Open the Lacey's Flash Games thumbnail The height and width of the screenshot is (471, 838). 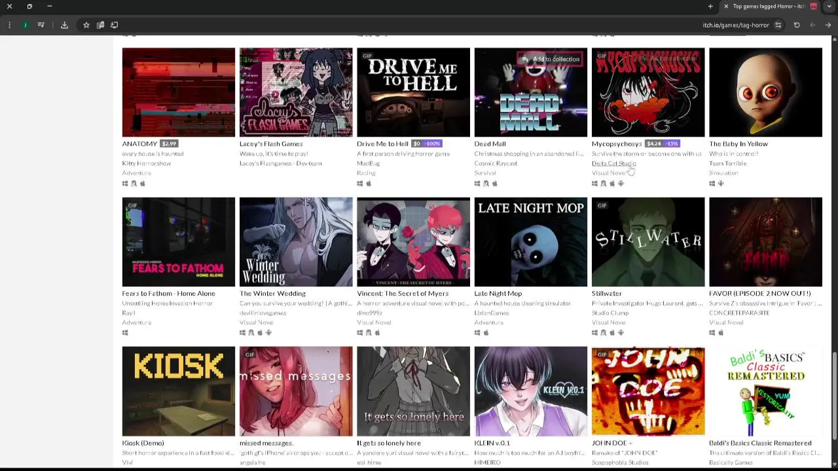point(296,92)
